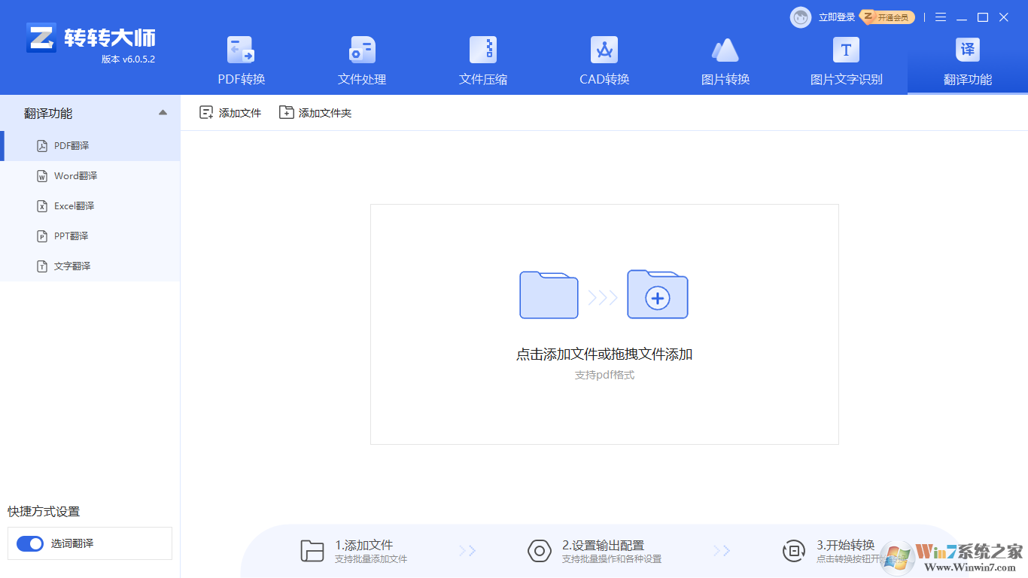
Task: Close the 转转大师 window
Action: 1004,17
